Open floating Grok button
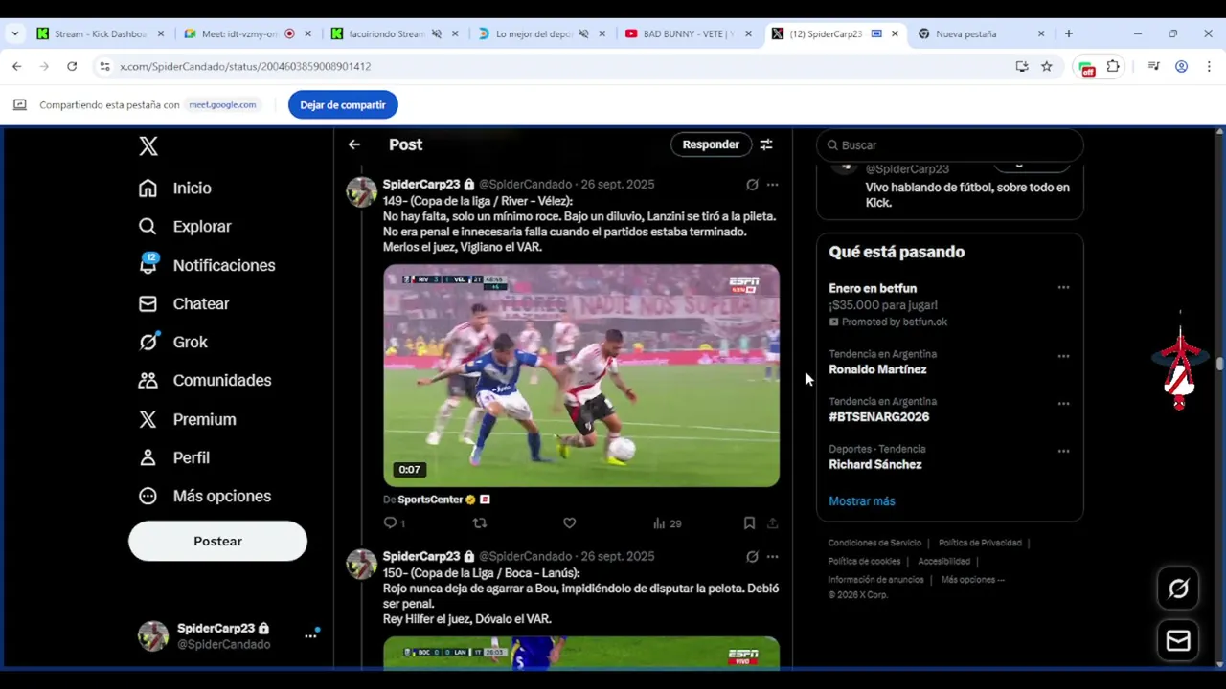This screenshot has width=1226, height=689. (x=1178, y=589)
